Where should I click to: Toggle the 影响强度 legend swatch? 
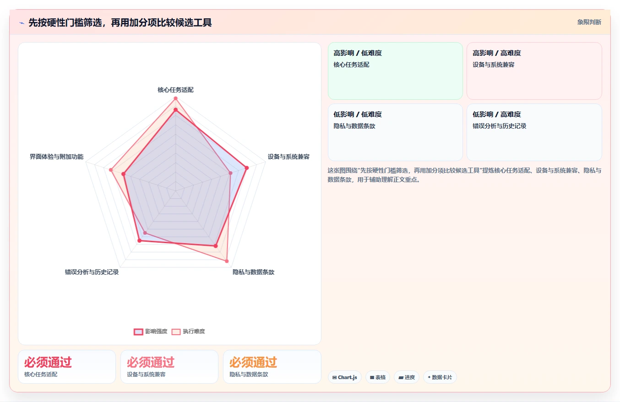tap(138, 331)
